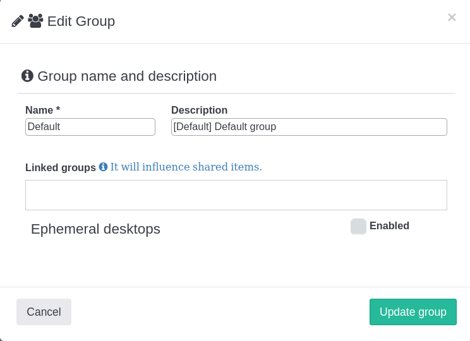
Task: Click the Enabled label text
Action: 389,226
